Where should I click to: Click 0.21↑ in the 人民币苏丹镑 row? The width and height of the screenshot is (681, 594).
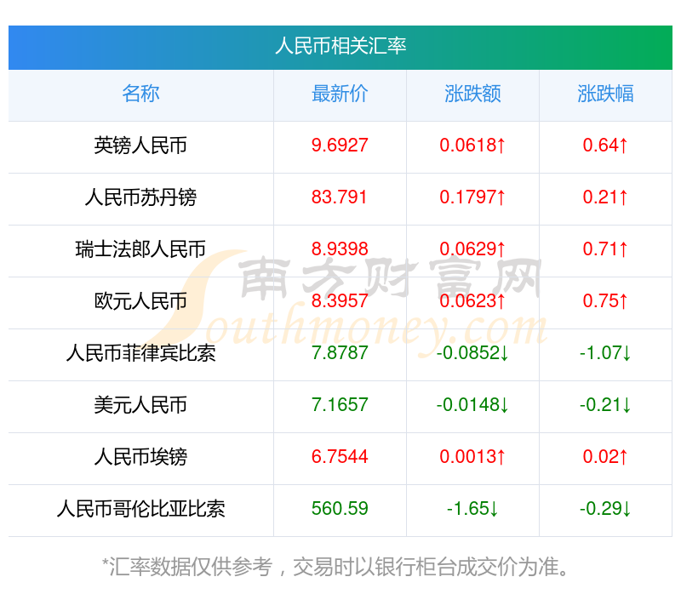(x=605, y=197)
